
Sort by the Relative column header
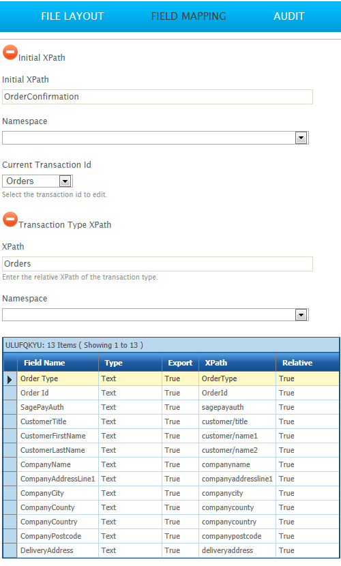click(x=308, y=363)
